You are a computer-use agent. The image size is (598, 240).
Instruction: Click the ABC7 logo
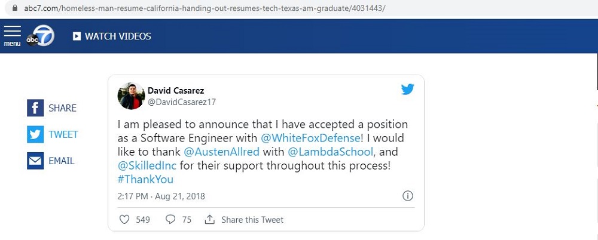point(40,36)
